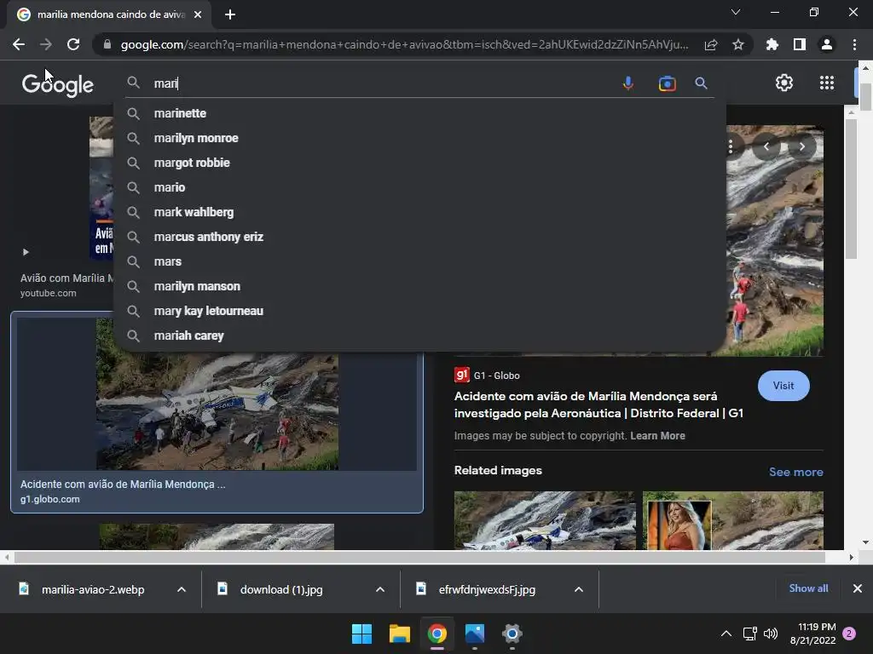Select suggestion mary kay letourneau
This screenshot has width=873, height=654.
pyautogui.click(x=419, y=311)
